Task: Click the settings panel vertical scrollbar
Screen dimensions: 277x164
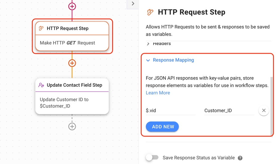Action: point(271,105)
